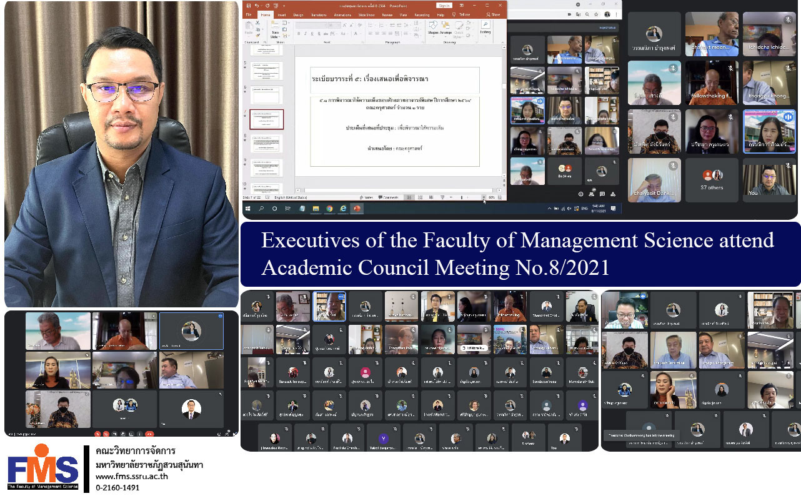Select the "37 others" participant tile
The image size is (801, 496).
coord(712,180)
